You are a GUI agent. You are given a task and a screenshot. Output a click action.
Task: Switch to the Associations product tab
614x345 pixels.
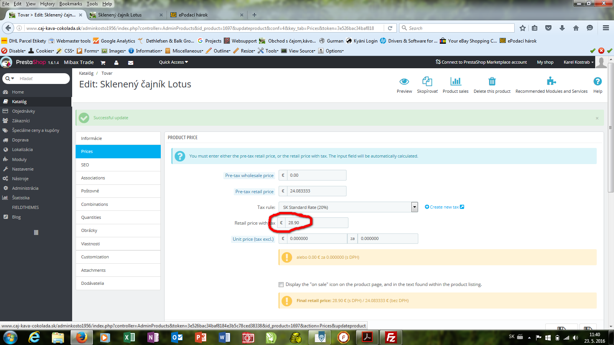pos(118,178)
